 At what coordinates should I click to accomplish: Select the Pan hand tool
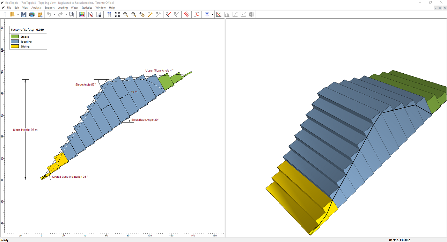(x=142, y=14)
